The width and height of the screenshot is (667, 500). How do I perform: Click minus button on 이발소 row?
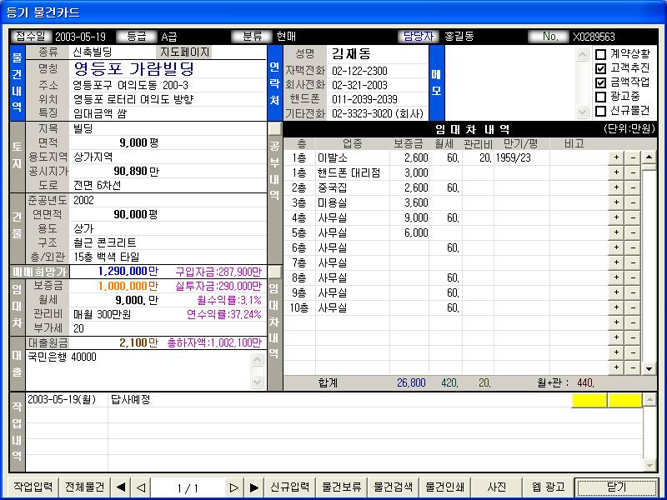tap(631, 157)
